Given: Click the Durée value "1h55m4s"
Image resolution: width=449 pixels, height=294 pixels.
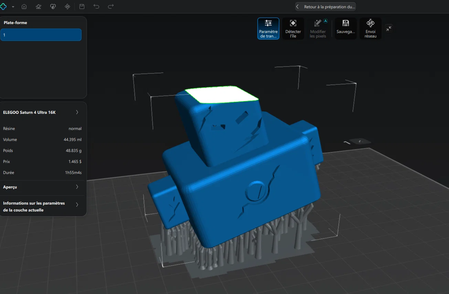Looking at the screenshot, I should (73, 173).
